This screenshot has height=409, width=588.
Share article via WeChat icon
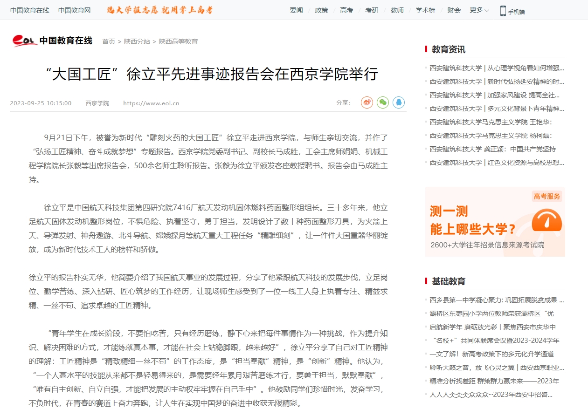pos(383,102)
